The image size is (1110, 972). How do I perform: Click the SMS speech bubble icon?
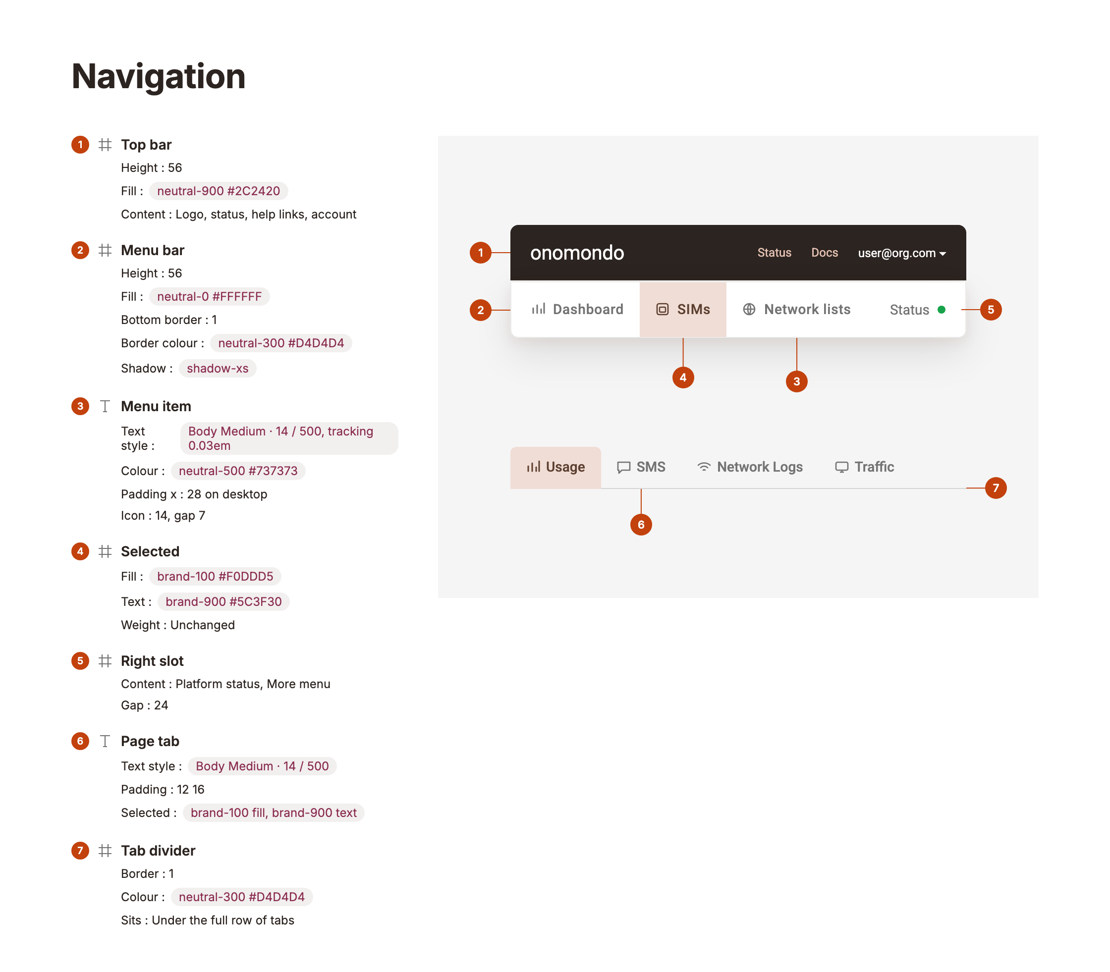click(x=624, y=467)
